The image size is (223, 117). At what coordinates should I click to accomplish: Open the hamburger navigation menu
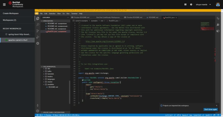click(4, 5)
